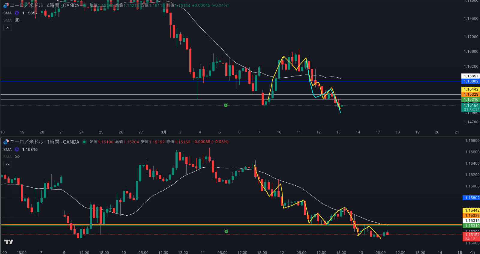Click the market status dot on the 1-hour chart
The height and width of the screenshot is (254, 480).
tap(84, 142)
